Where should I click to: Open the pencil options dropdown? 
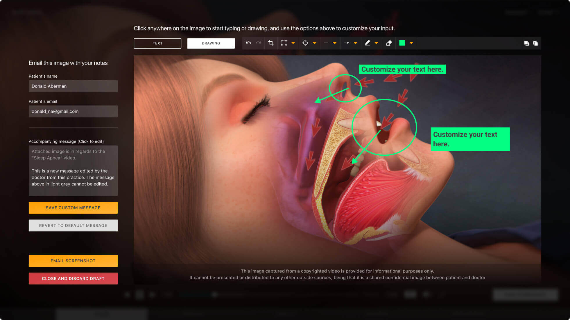click(x=376, y=43)
